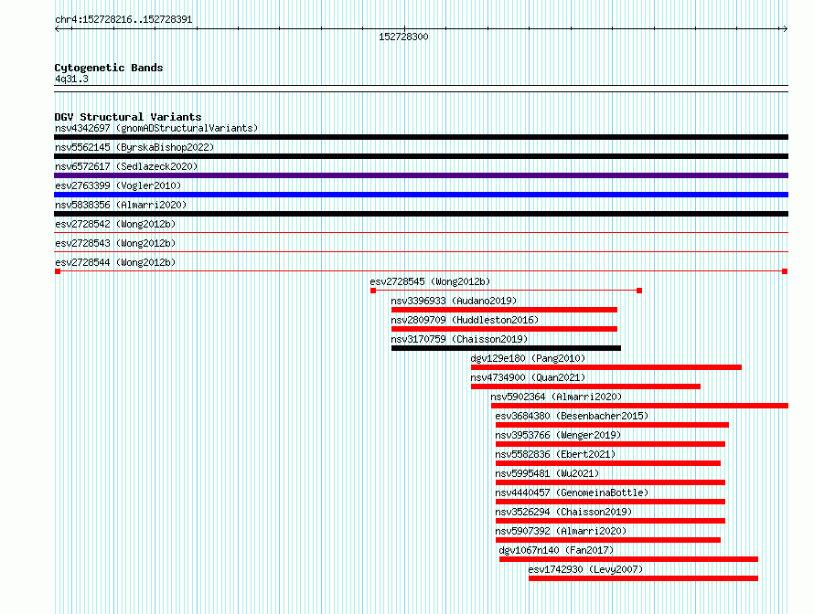Select esv3684380 Besenbacher2015 label
Screen dimensions: 814x614
[x=572, y=416]
